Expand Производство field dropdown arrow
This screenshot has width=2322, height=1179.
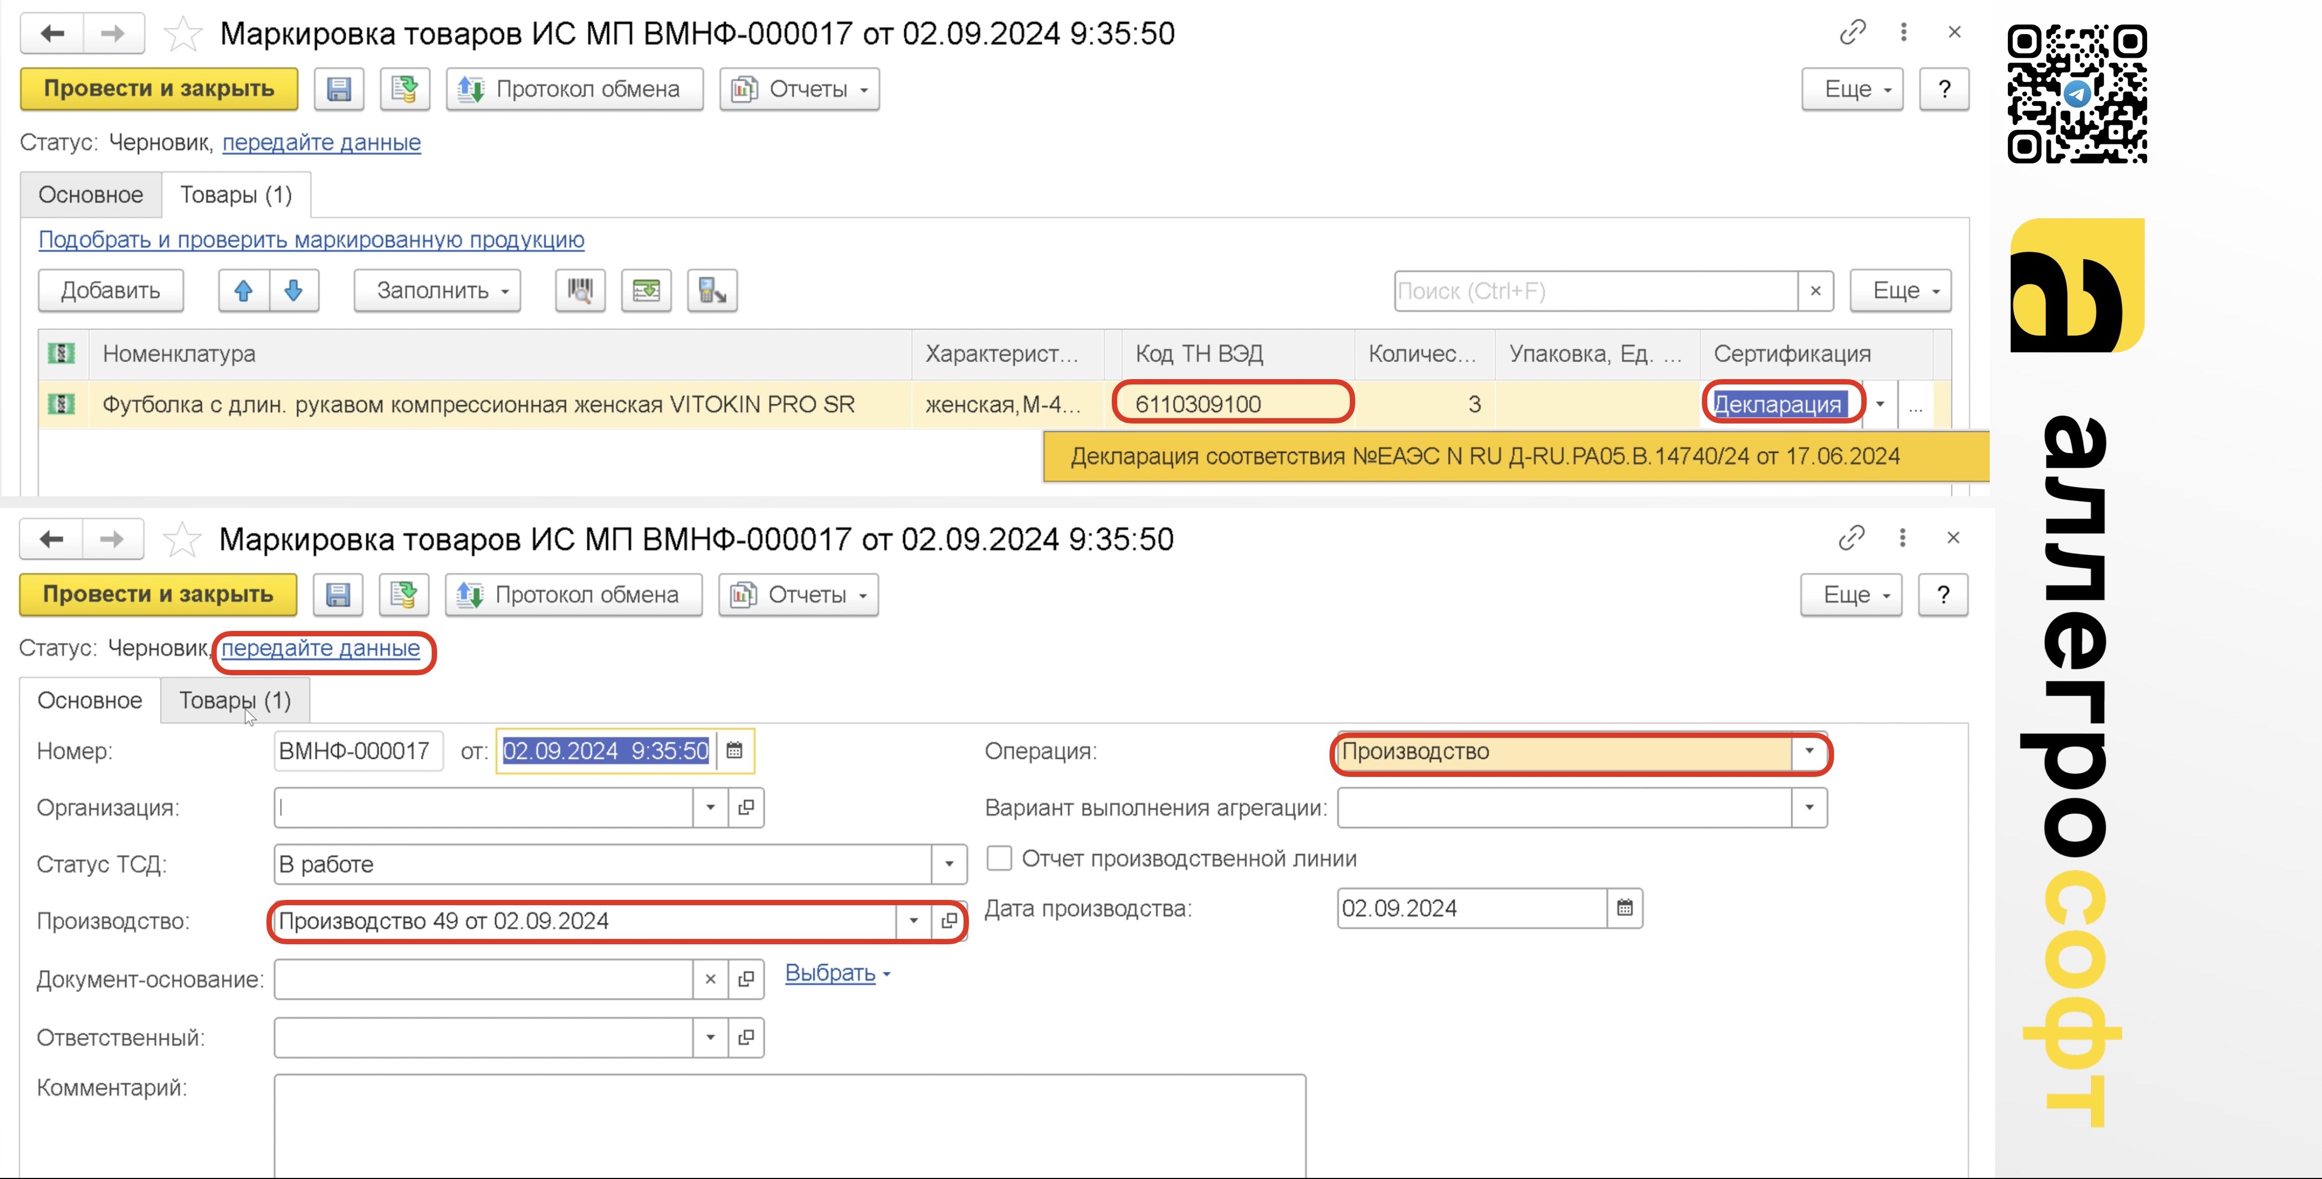click(913, 921)
